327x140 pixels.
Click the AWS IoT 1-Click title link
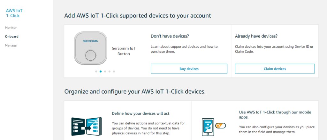click(x=14, y=13)
